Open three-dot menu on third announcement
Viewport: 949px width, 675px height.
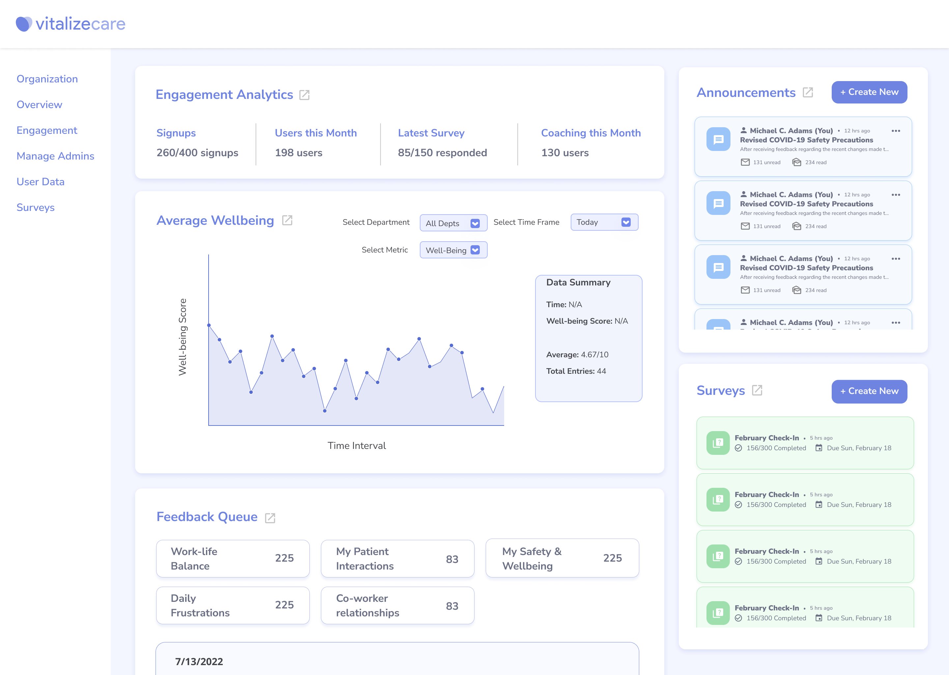(x=896, y=258)
